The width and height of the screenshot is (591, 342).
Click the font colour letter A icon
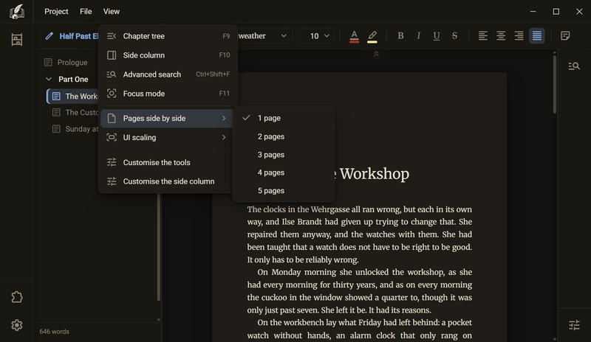coord(354,36)
